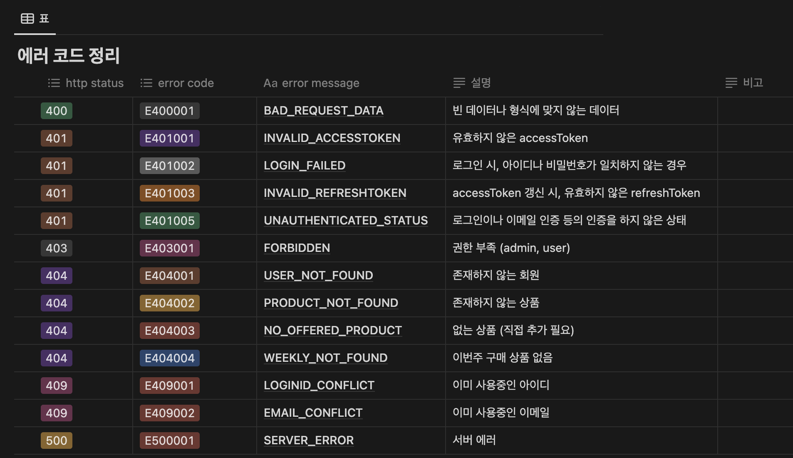Click the 존재하지 않는 상품 description cell
793x458 pixels.
(x=581, y=303)
